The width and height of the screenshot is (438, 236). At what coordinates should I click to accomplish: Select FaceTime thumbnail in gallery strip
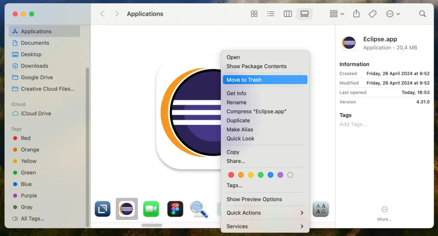click(x=151, y=209)
